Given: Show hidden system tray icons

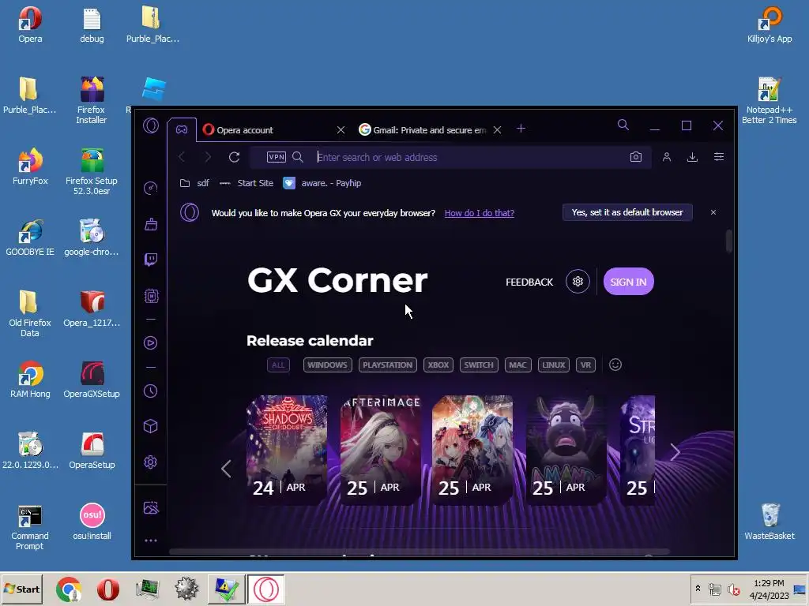Looking at the screenshot, I should pyautogui.click(x=698, y=588).
